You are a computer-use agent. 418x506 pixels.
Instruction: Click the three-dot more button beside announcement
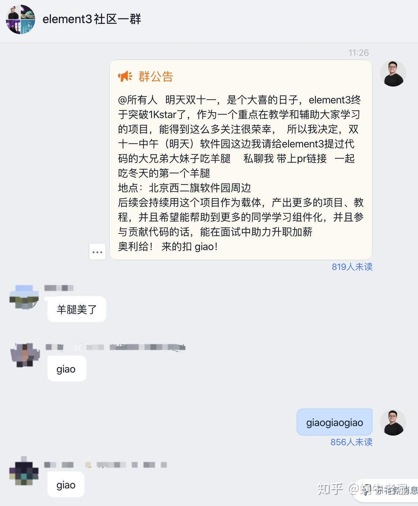[x=97, y=252]
